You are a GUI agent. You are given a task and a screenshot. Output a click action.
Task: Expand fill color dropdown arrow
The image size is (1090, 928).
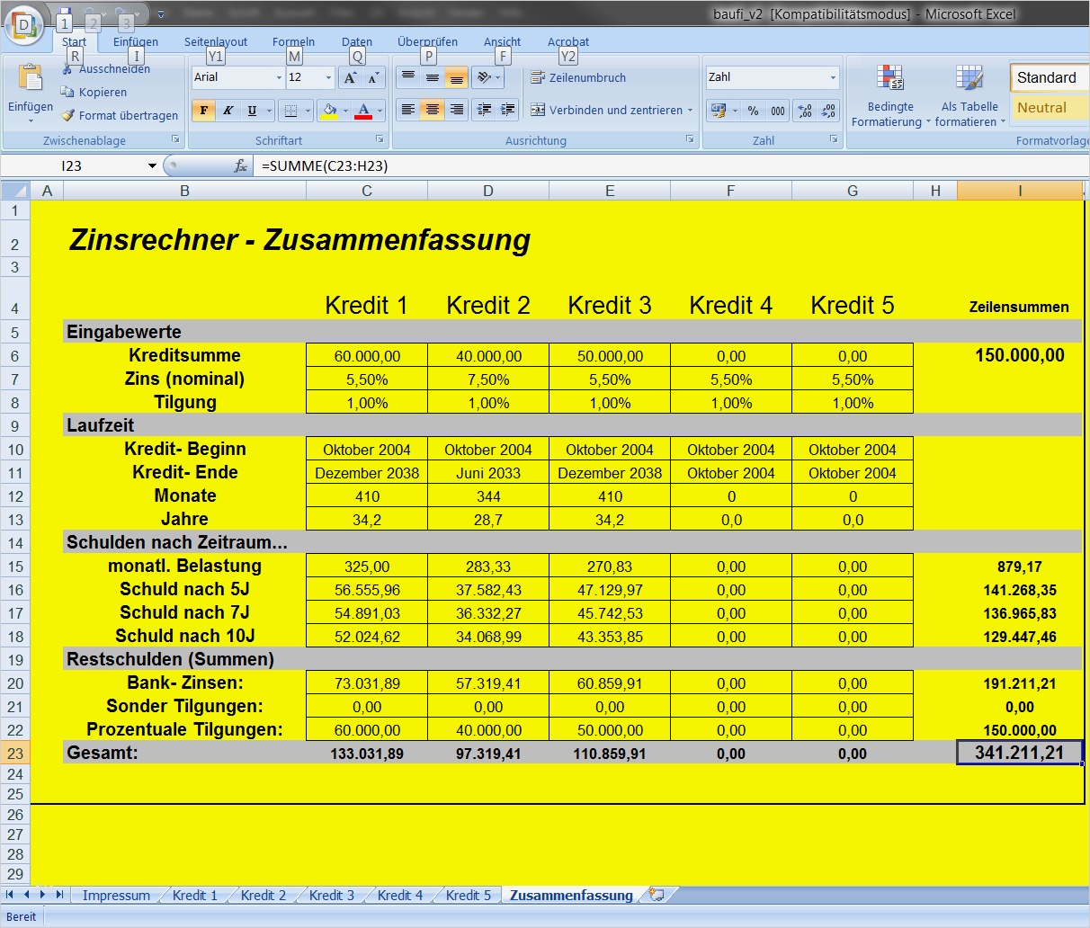(x=345, y=111)
